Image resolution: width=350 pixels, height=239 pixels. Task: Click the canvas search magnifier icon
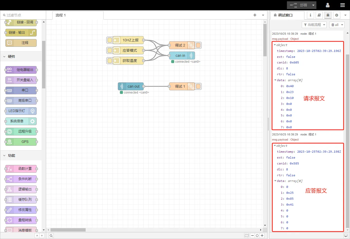tap(51, 236)
